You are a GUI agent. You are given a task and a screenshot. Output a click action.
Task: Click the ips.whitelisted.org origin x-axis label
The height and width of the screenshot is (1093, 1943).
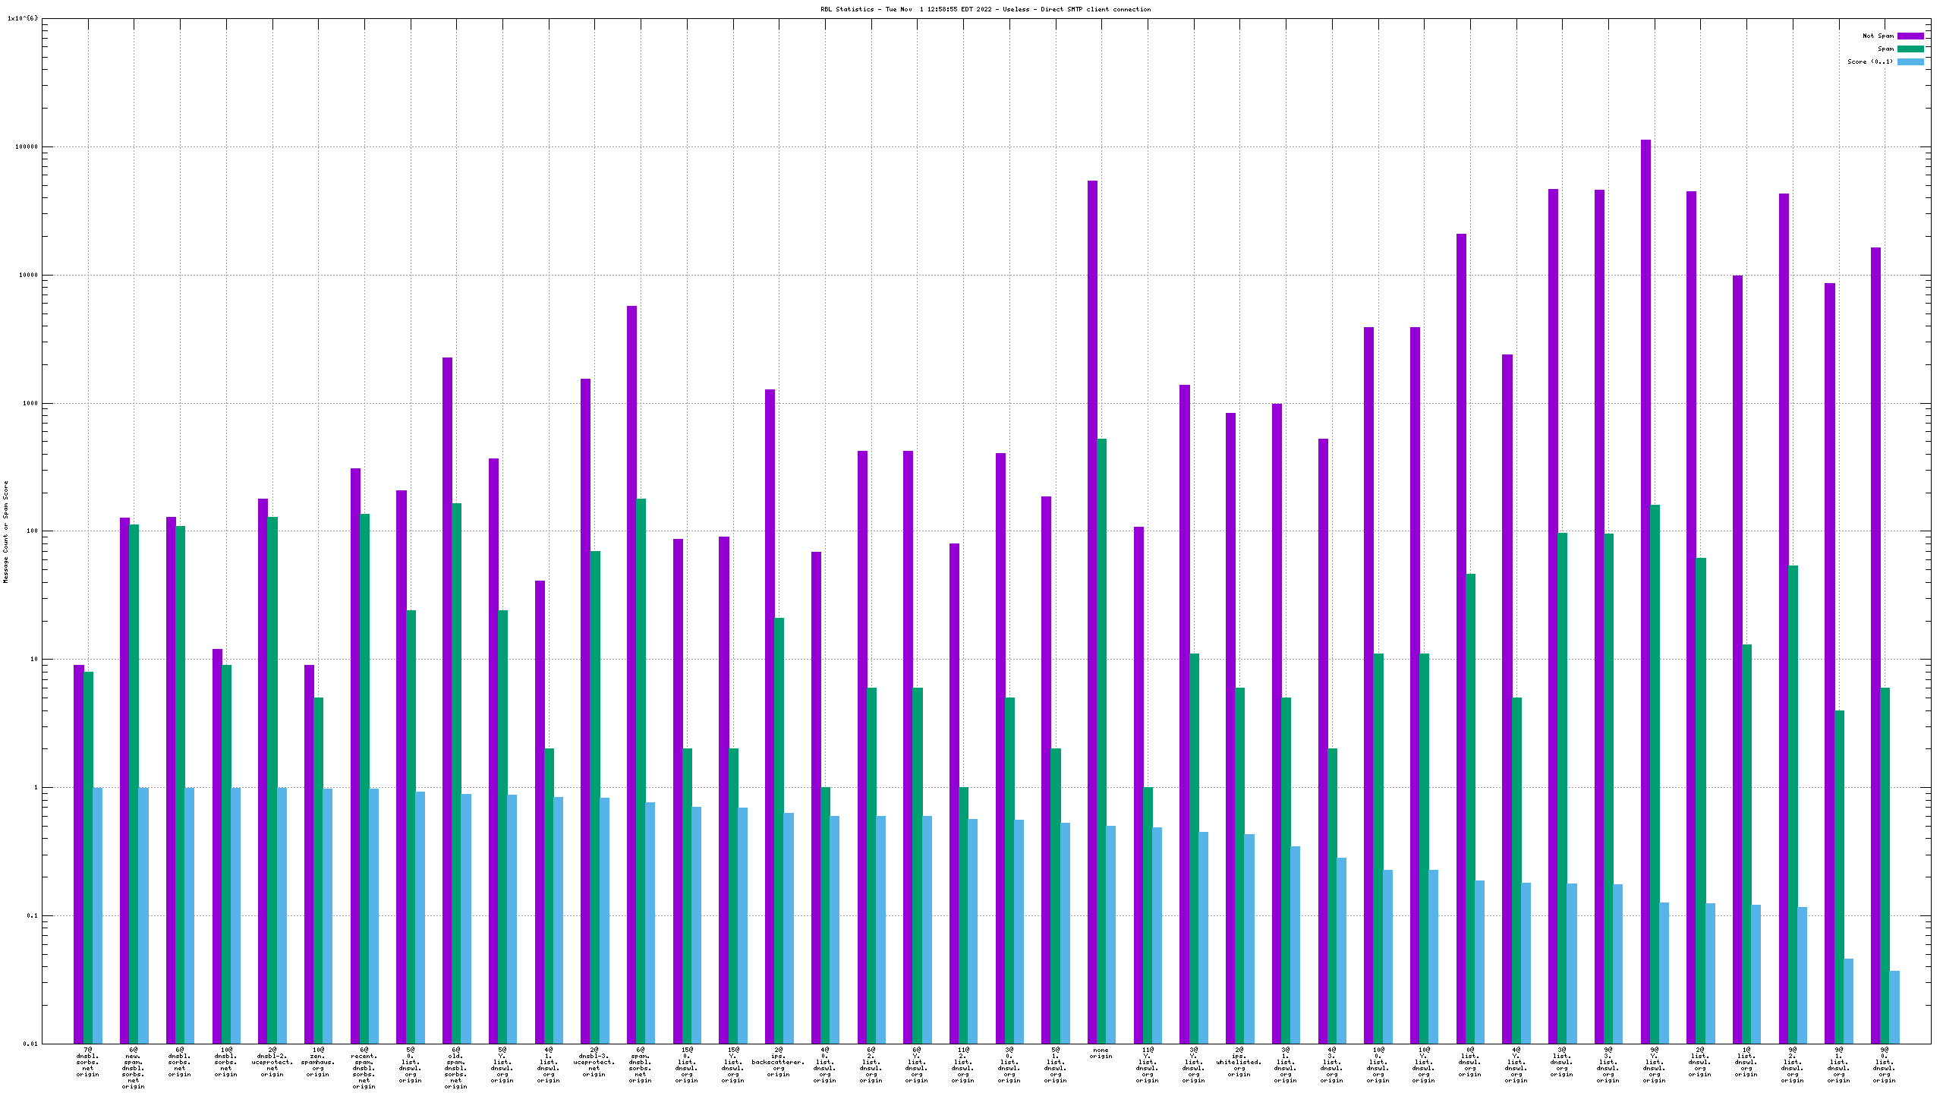pos(1239,1062)
